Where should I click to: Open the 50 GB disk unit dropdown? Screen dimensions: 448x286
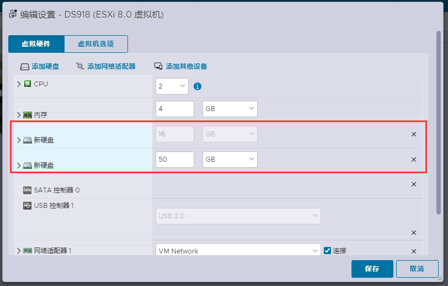tap(230, 159)
